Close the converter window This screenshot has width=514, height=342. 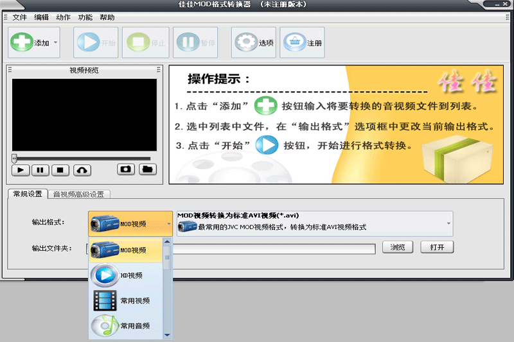(506, 4)
